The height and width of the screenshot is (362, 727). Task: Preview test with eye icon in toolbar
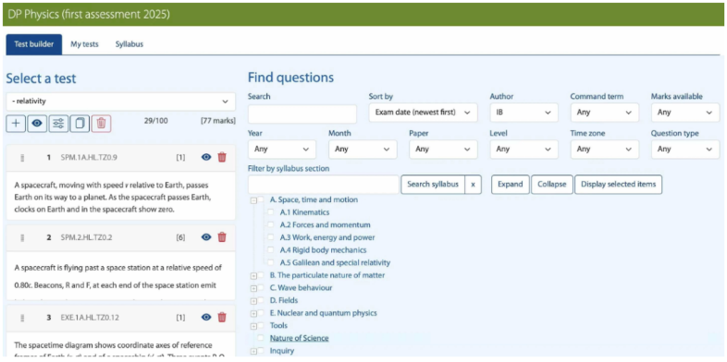pyautogui.click(x=37, y=124)
